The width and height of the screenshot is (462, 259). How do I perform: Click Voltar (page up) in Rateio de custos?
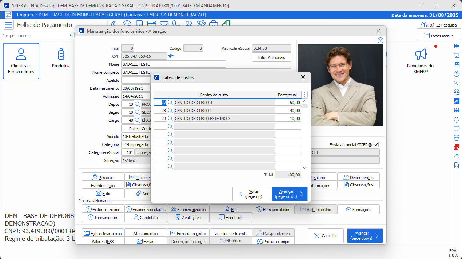click(x=250, y=194)
